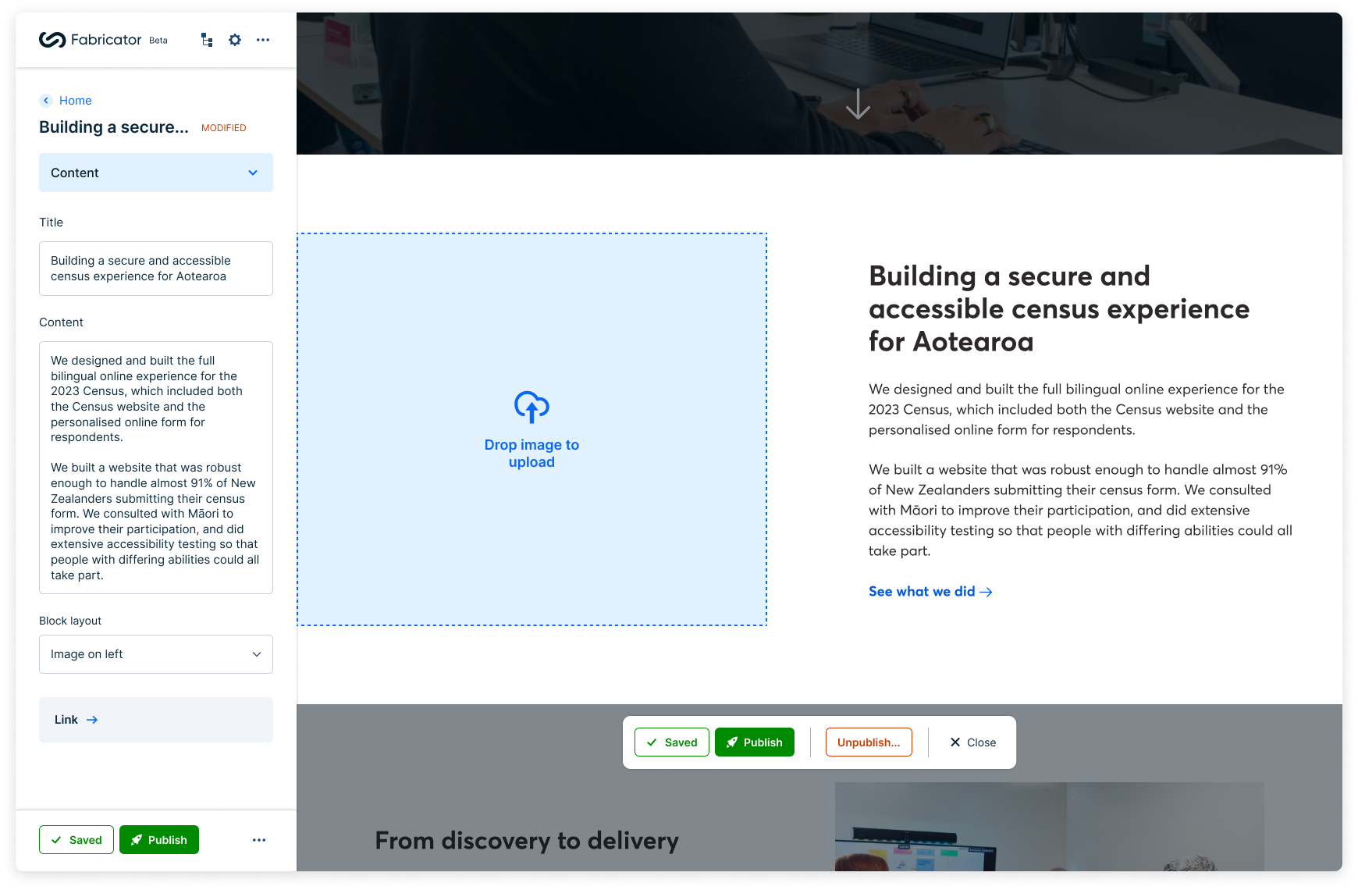Follow the 'See what we did' link
This screenshot has width=1358, height=890.
click(930, 592)
